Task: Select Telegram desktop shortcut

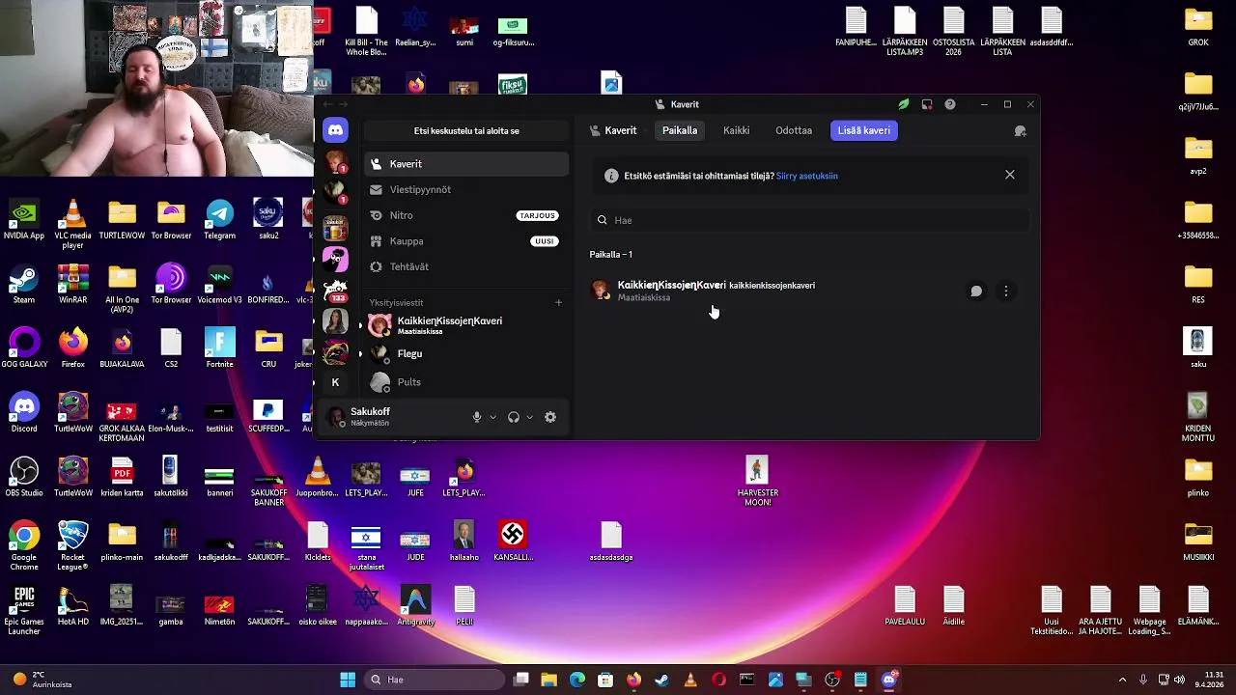Action: point(219,219)
